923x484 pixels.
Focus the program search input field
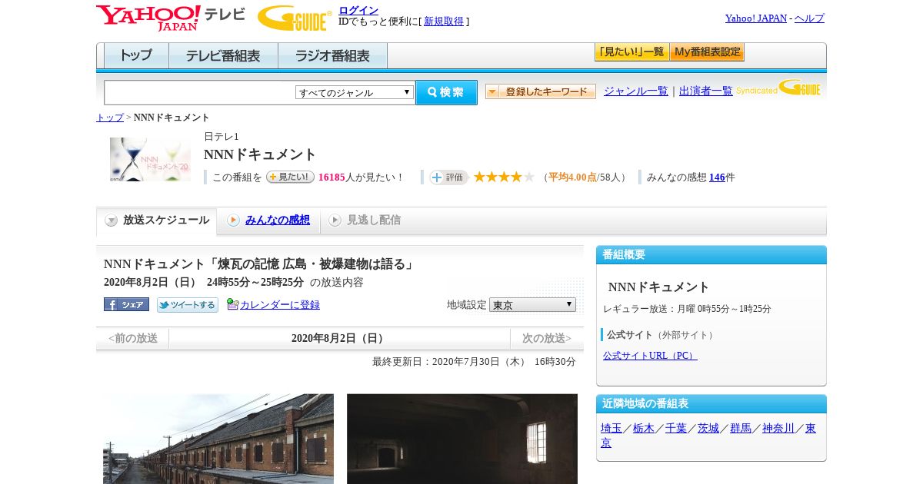199,92
